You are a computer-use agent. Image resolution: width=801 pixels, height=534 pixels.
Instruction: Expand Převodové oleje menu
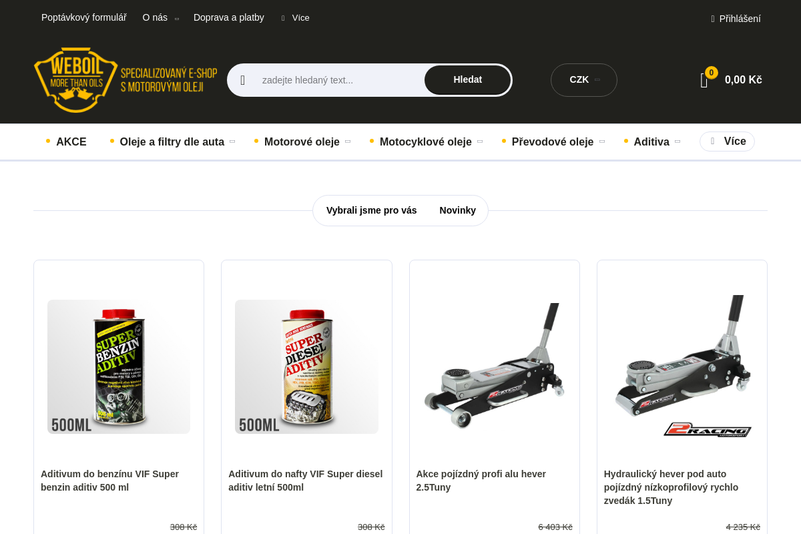tap(553, 142)
